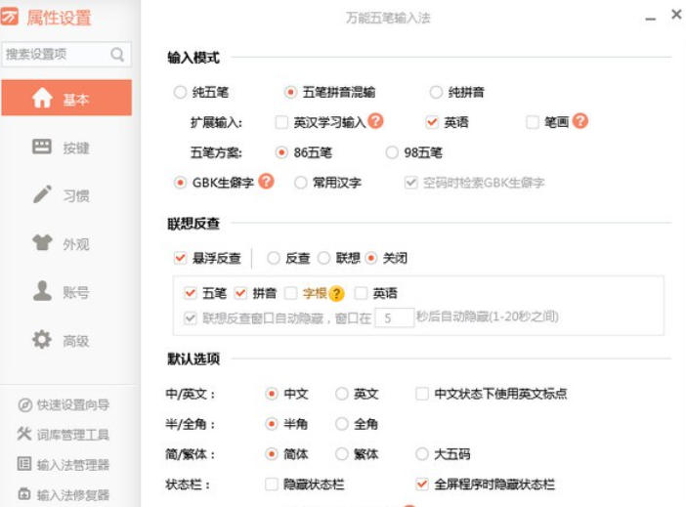Go to the 账号 tab
This screenshot has width=686, height=507.
[66, 291]
